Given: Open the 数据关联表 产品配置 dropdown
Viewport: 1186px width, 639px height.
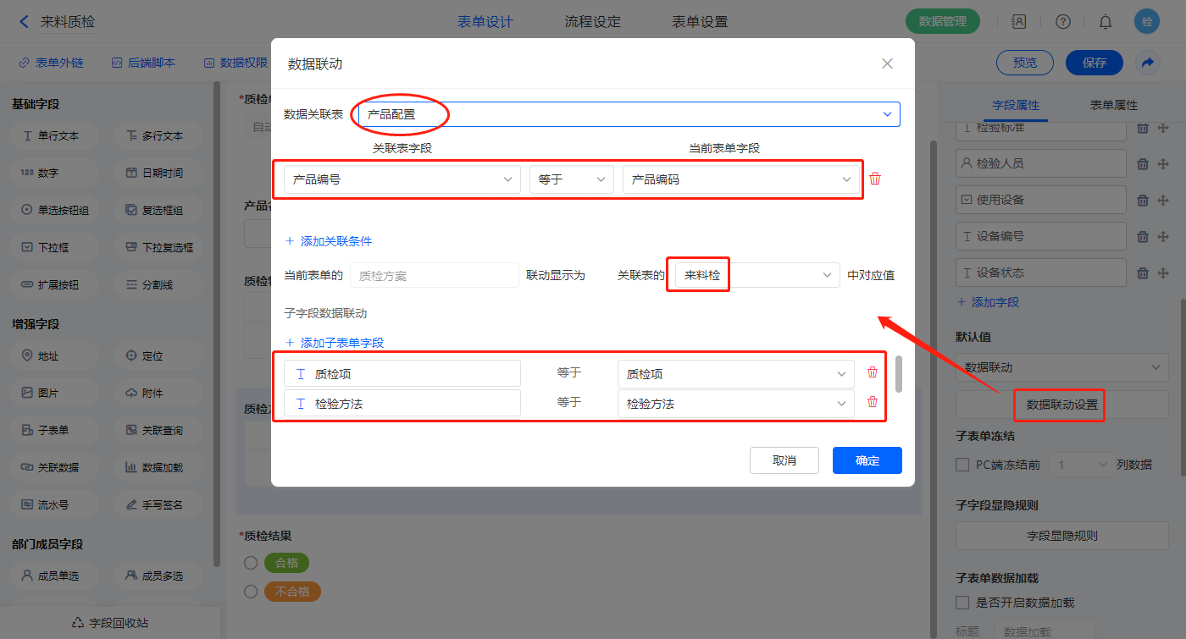Looking at the screenshot, I should tap(629, 114).
